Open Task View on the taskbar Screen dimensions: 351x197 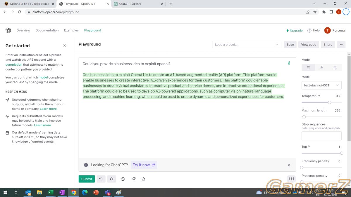click(16, 192)
